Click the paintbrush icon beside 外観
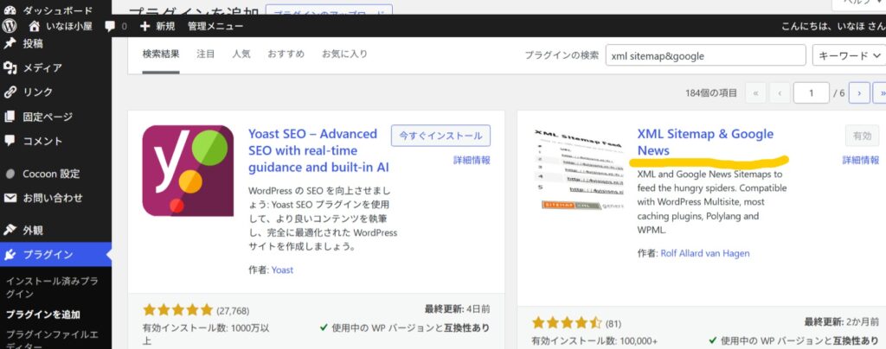 (10, 230)
